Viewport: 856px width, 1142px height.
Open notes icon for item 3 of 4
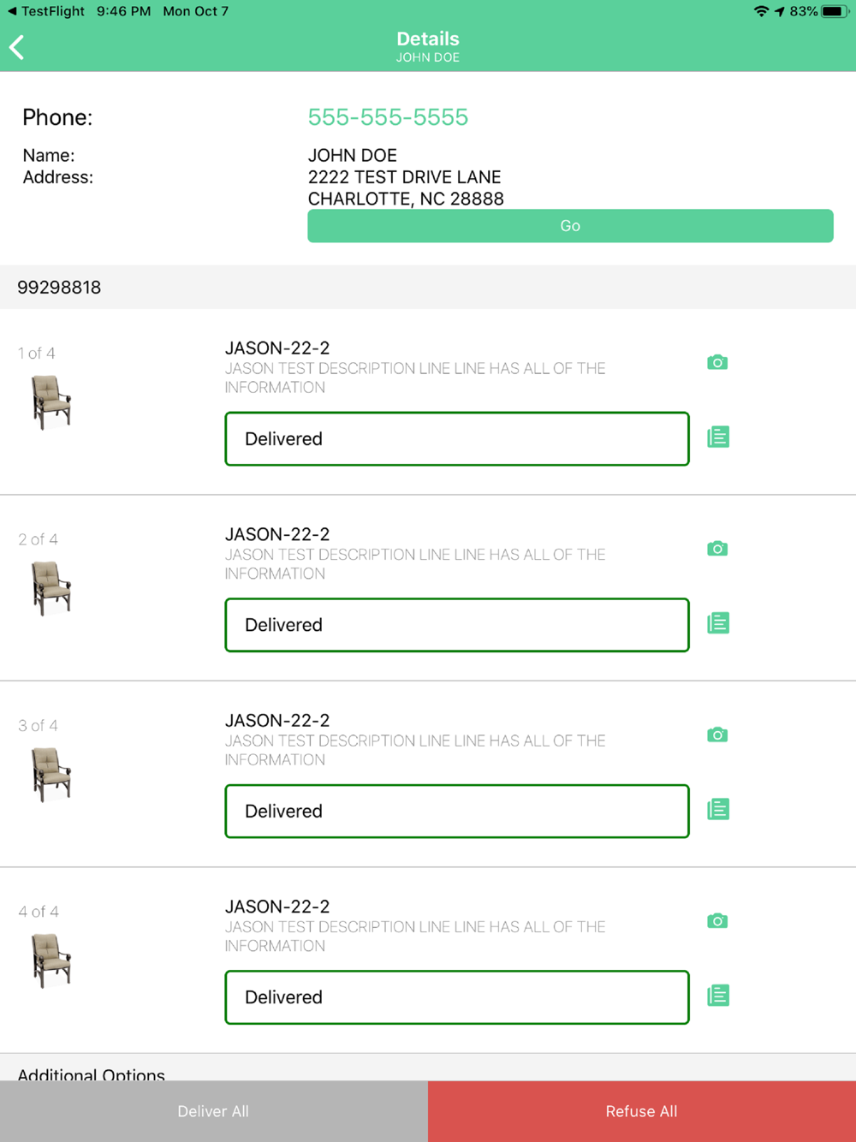click(718, 809)
